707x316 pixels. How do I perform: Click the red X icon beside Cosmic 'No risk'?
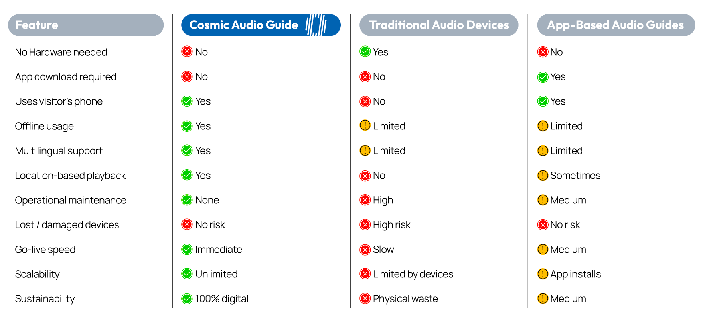point(187,224)
